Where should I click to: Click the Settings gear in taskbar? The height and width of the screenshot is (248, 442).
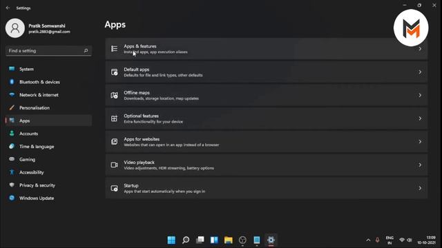(x=271, y=240)
